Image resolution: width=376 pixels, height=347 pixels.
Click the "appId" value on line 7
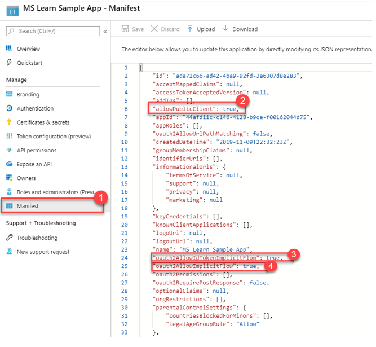tap(246, 117)
